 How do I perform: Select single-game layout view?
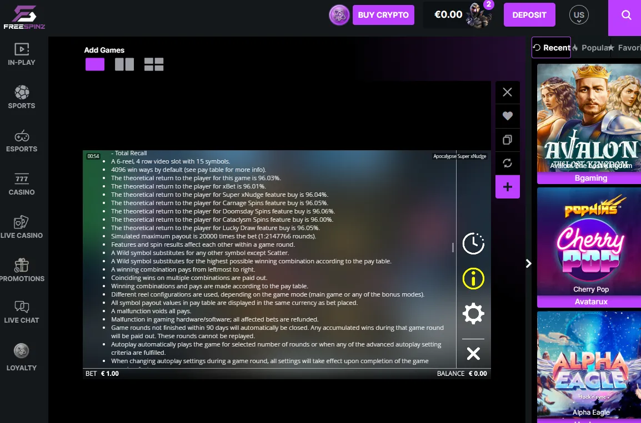coord(95,64)
